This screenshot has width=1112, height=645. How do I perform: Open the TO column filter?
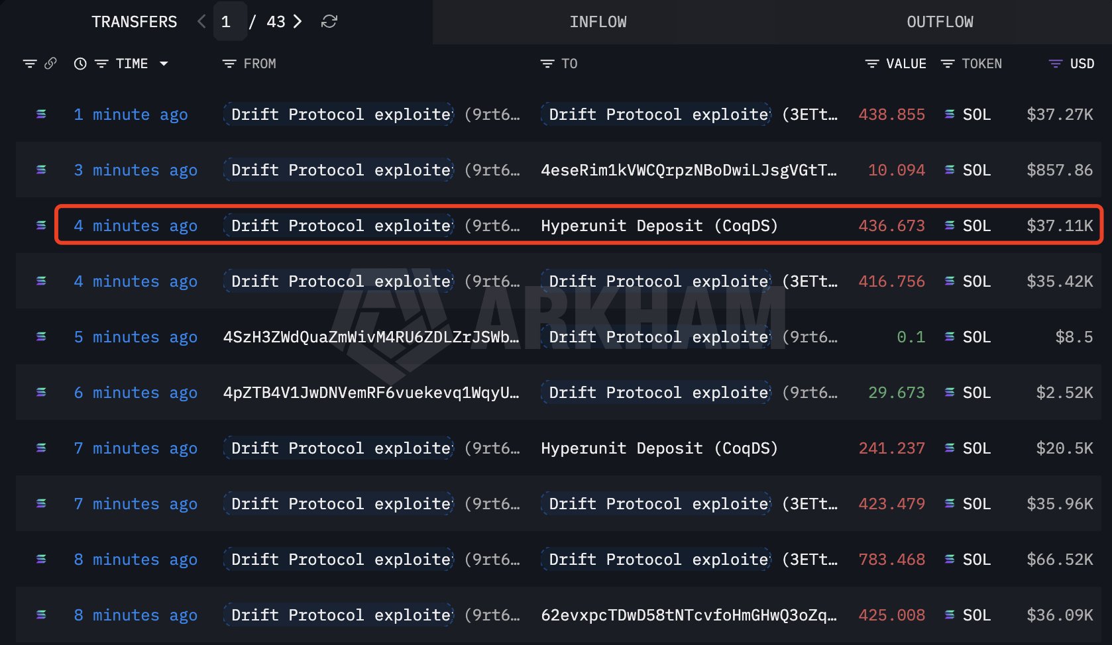click(547, 64)
